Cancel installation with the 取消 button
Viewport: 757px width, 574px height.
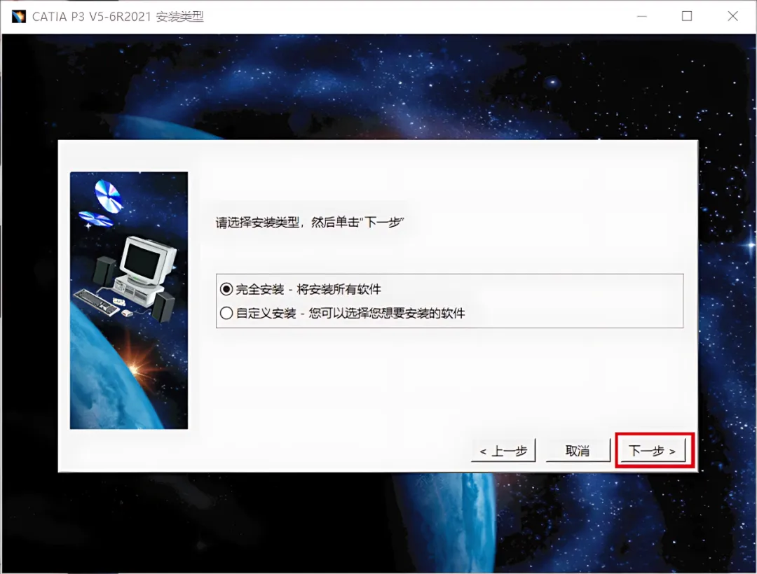click(578, 451)
